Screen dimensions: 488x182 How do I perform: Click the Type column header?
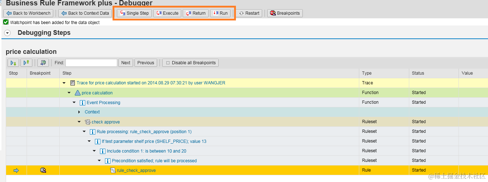[384, 73]
